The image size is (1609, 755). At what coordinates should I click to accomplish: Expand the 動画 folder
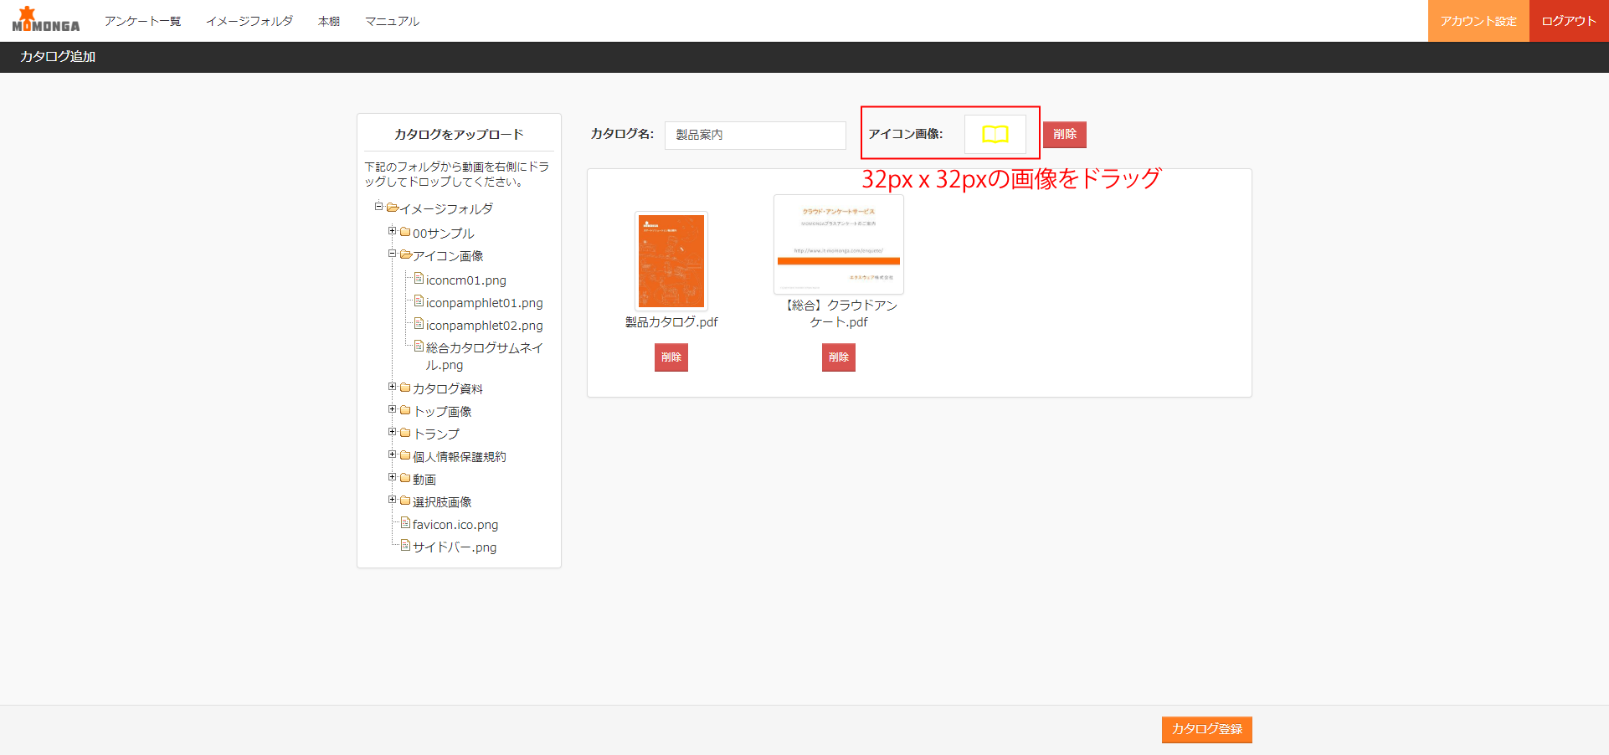[392, 476]
